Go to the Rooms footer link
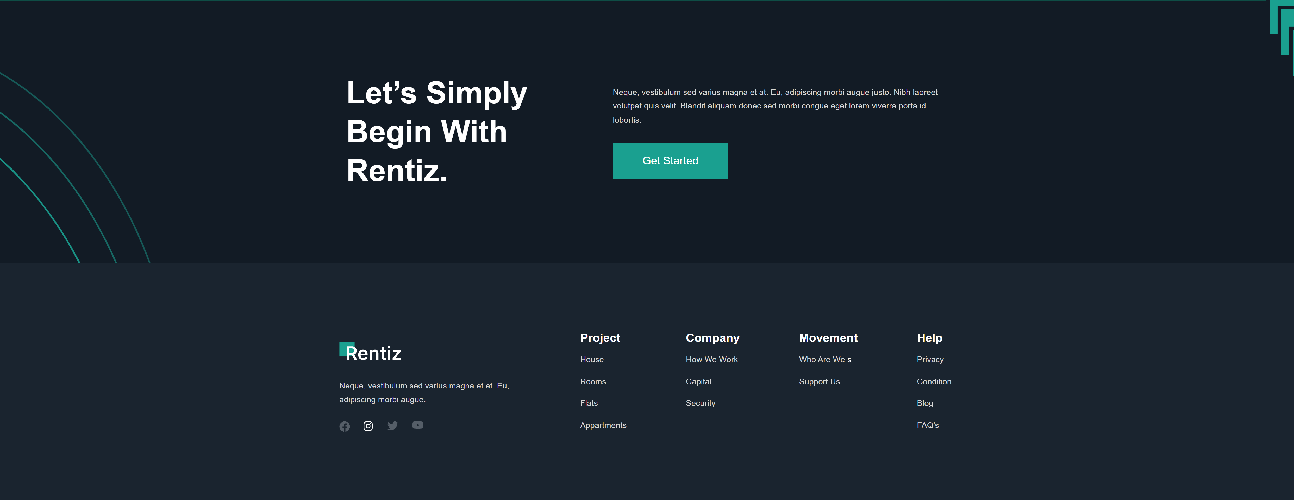 [x=593, y=382]
